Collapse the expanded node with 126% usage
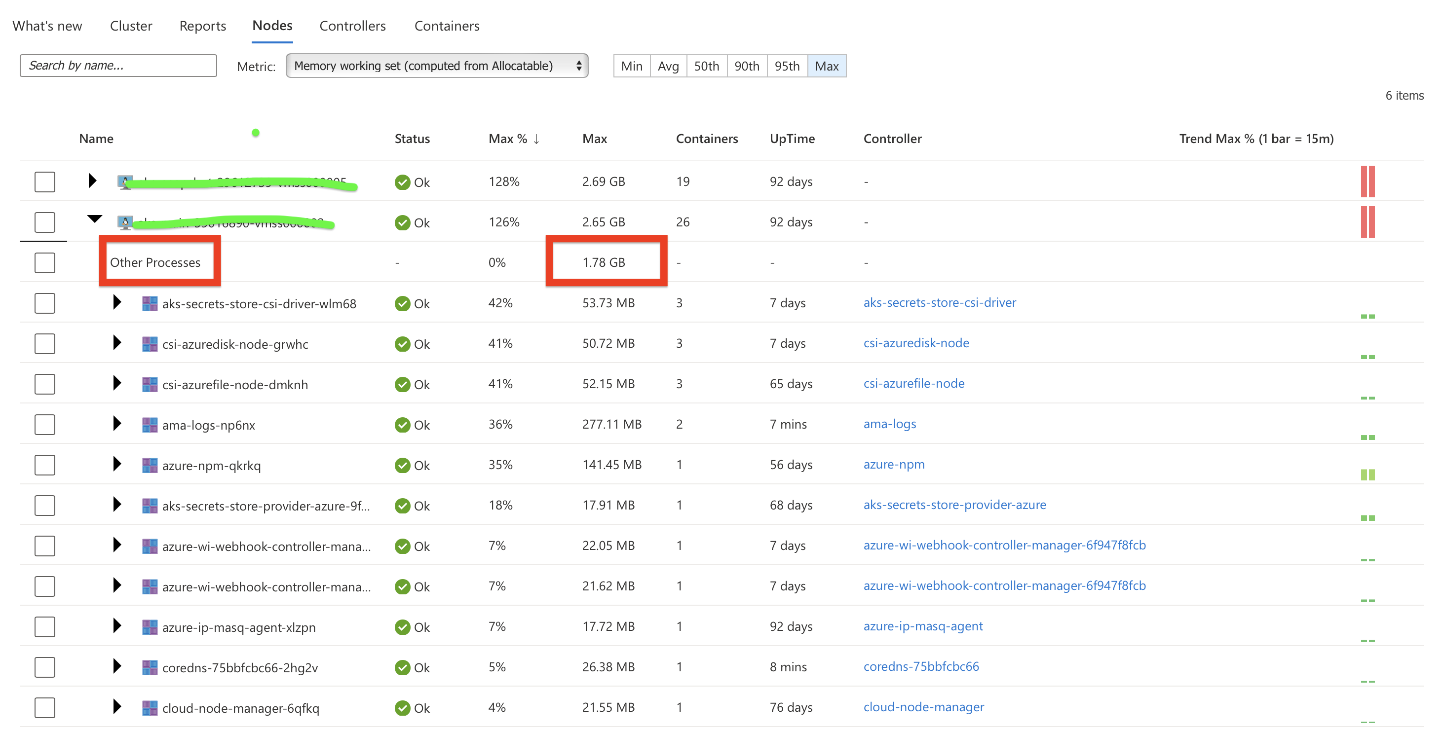Viewport: 1444px width, 729px height. click(x=94, y=219)
